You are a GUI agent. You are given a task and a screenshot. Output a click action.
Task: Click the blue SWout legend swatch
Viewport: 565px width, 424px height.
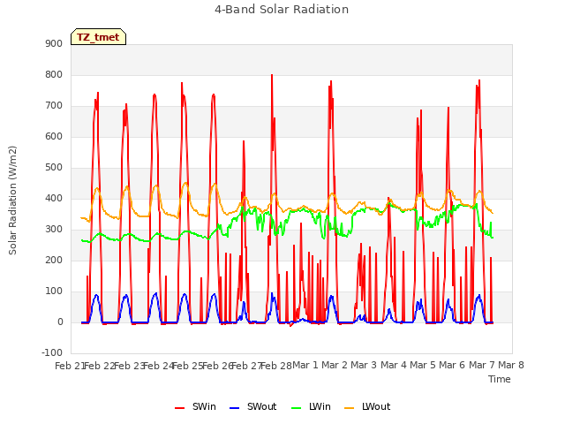coord(234,408)
